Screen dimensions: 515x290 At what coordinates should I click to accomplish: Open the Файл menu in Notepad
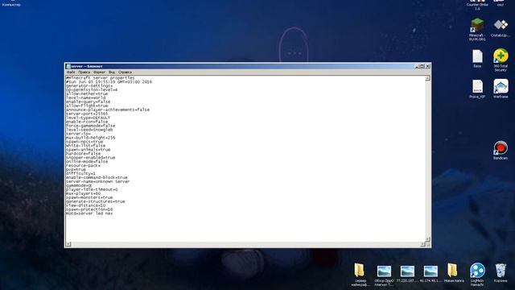[x=71, y=72]
